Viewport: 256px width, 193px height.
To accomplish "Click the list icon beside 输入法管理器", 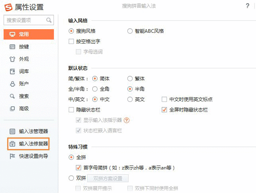I will coord(12,131).
